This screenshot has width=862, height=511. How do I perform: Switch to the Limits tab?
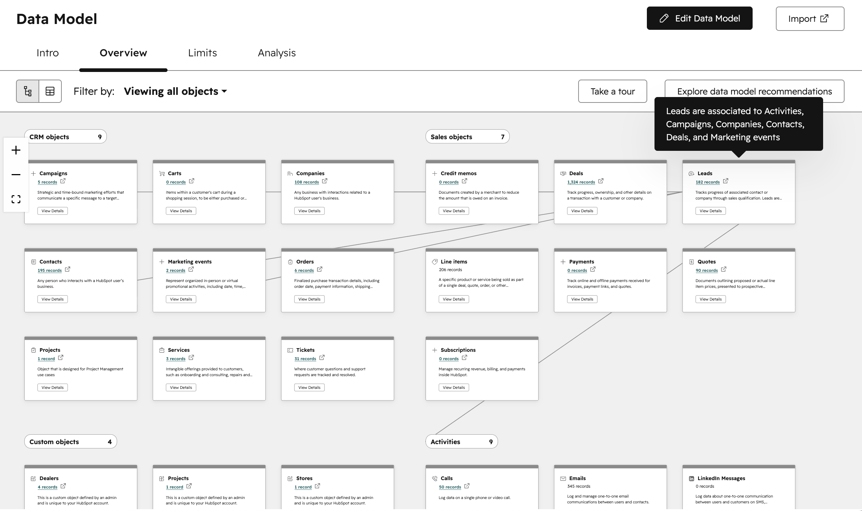coord(202,53)
